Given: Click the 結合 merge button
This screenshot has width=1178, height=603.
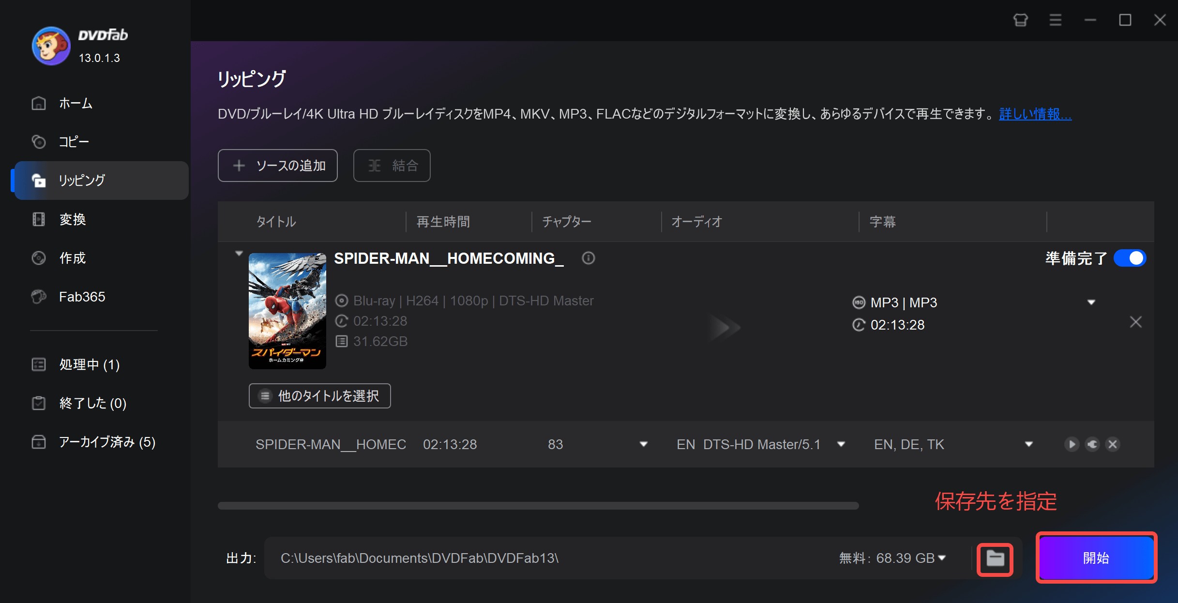Looking at the screenshot, I should [392, 166].
